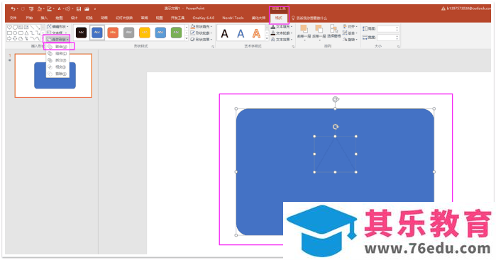Select the right arrow shape in gallery
Image resolution: width=496 pixels, height=260 pixels.
click(9, 38)
